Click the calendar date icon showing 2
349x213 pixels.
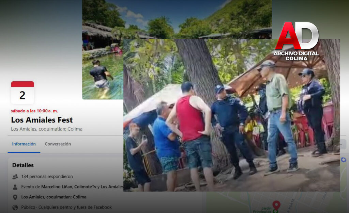tap(22, 93)
